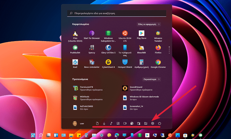Click the pinned apps page dots indicator
Viewport: 231px width, 139px height.
pyautogui.click(x=169, y=50)
